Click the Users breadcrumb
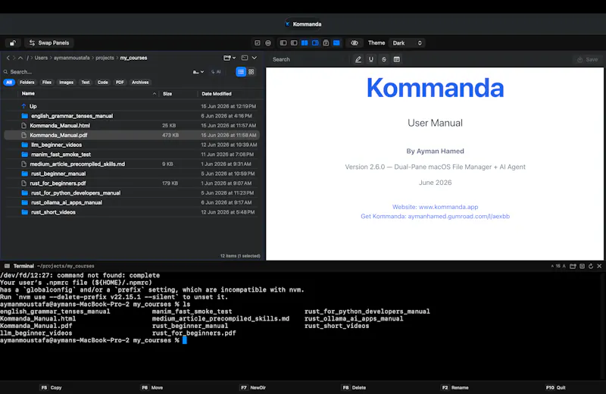Image resolution: width=606 pixels, height=394 pixels. tap(41, 58)
